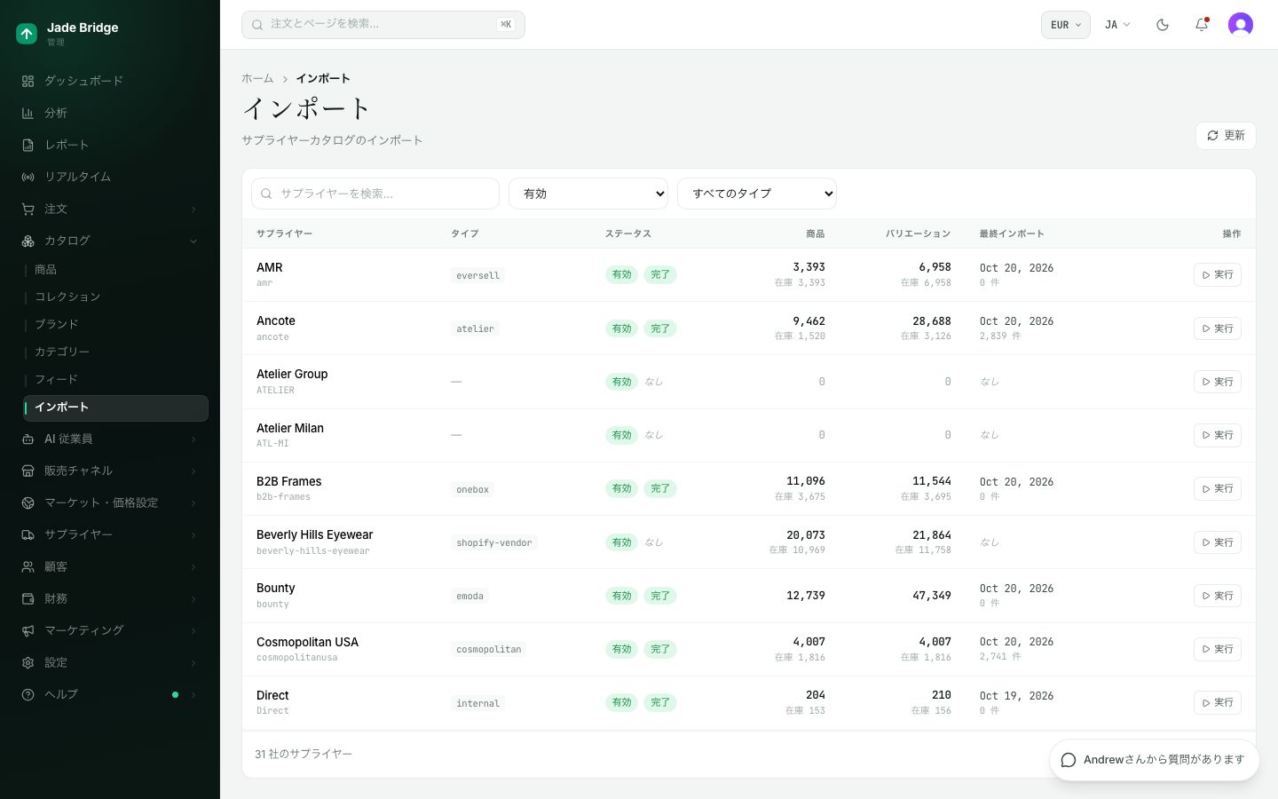Click the 販売チャネル storefront icon
This screenshot has width=1278, height=799.
(x=28, y=471)
